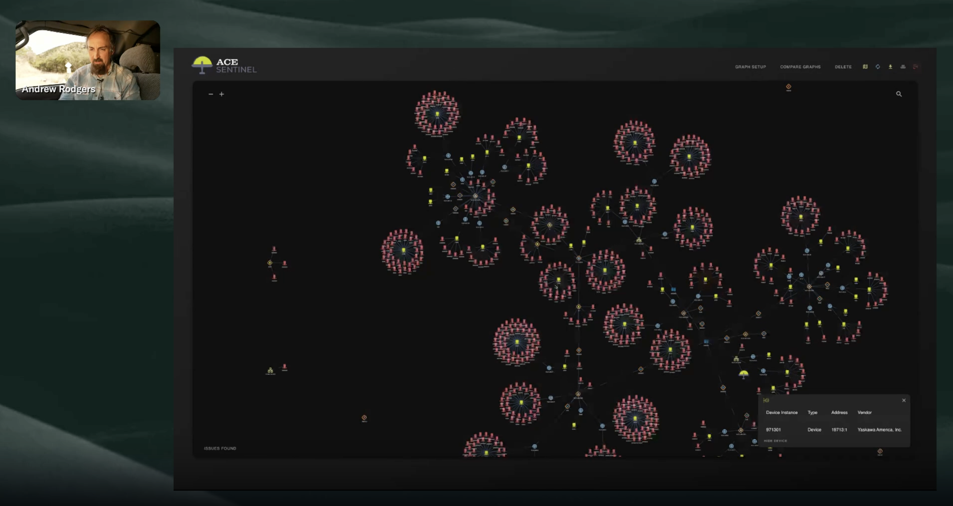
Task: Click the blue refresh sync icon
Action: pyautogui.click(x=877, y=67)
